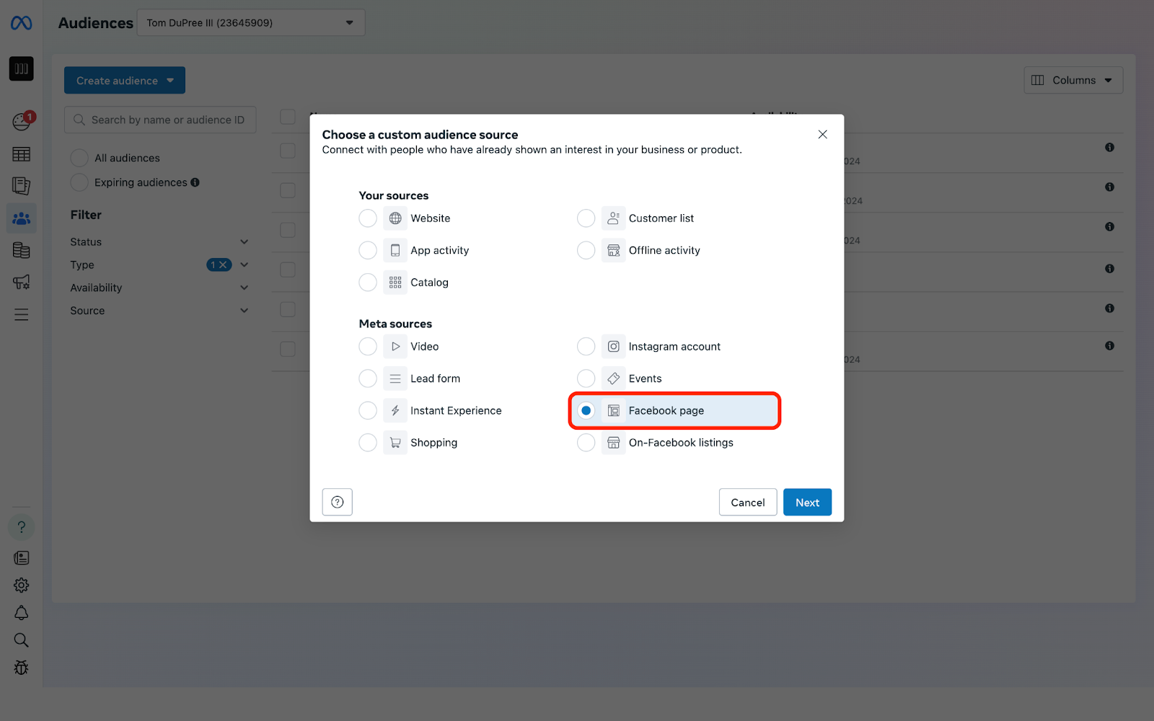This screenshot has width=1154, height=721.
Task: Select the Audiences people icon in sidebar
Action: pos(21,218)
